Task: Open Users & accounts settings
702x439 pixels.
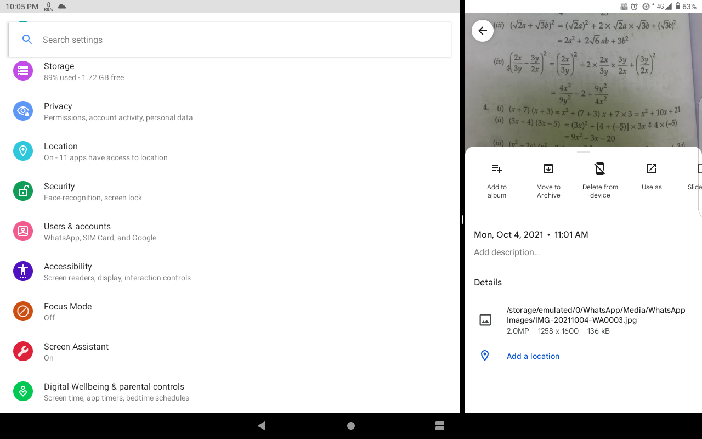Action: pos(230,232)
